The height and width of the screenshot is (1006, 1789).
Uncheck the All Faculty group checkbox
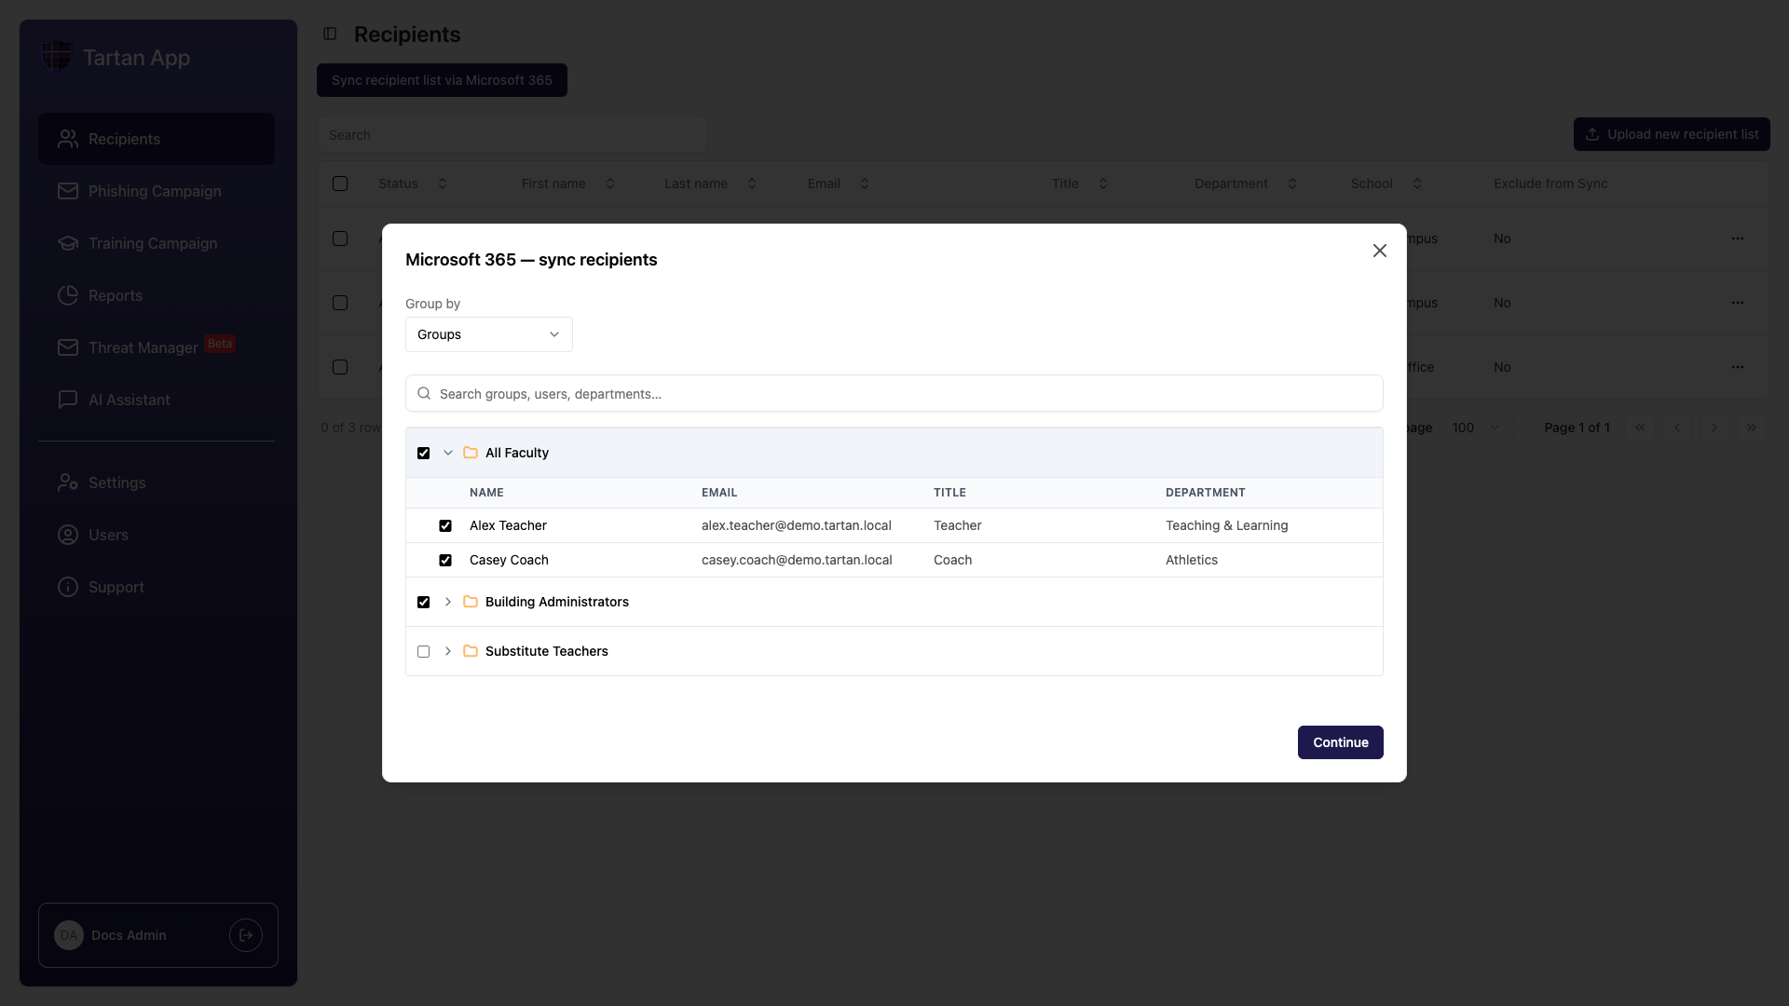[x=424, y=453]
